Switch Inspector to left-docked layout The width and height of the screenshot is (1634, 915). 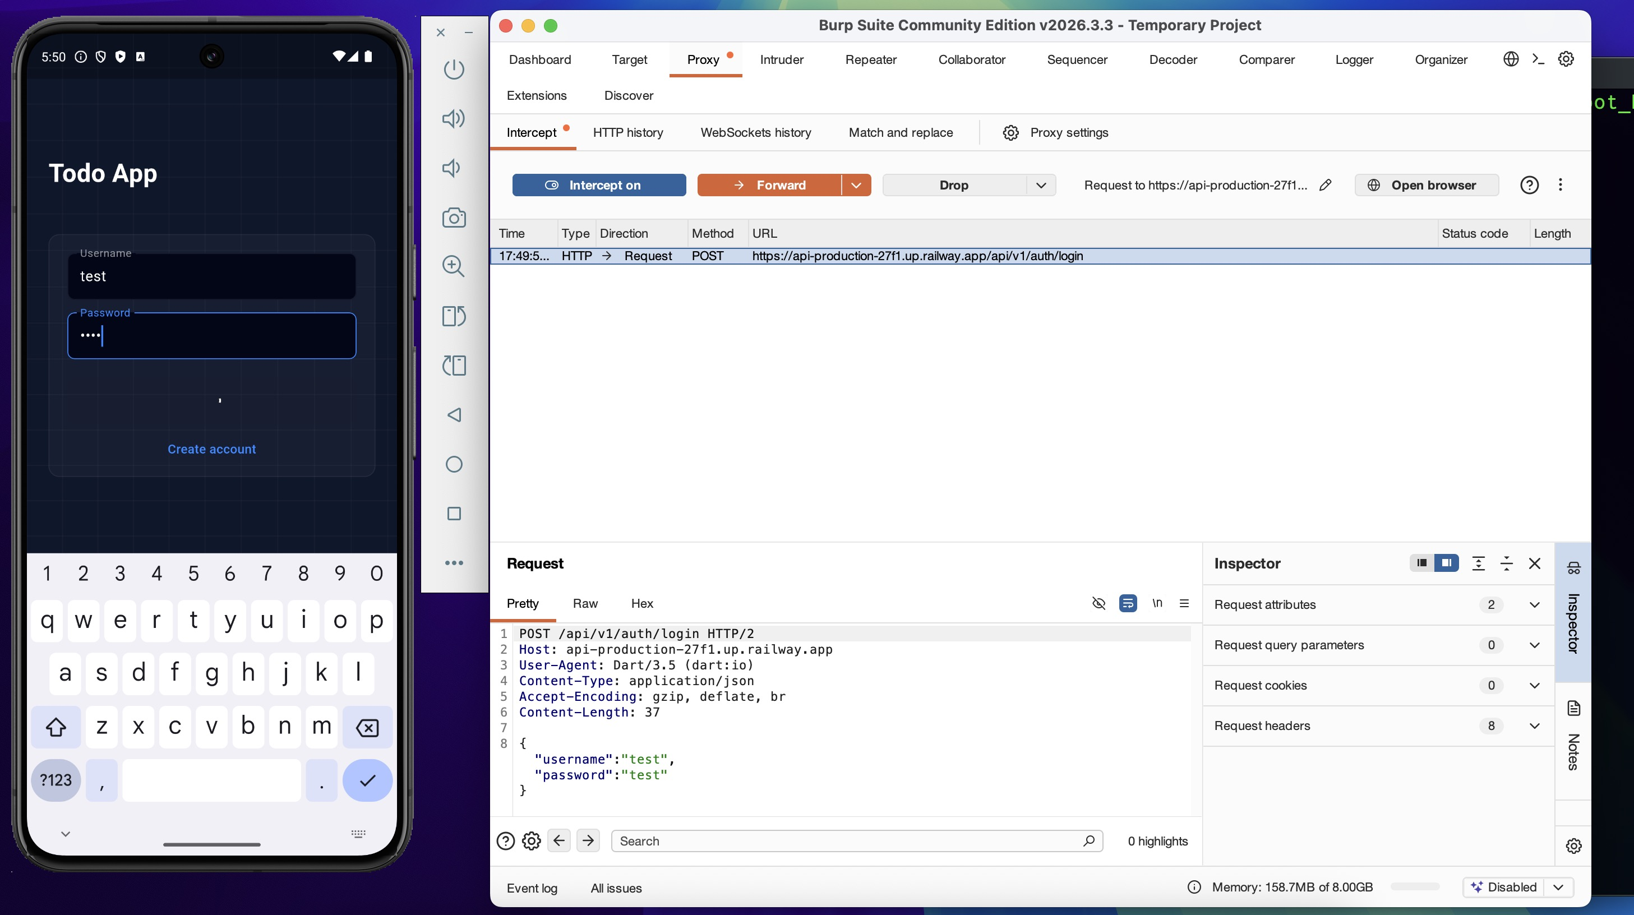[x=1421, y=563]
